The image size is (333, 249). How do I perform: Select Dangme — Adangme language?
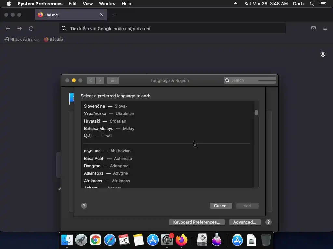(167, 166)
